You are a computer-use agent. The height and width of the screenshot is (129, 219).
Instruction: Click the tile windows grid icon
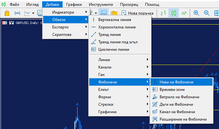point(217,13)
